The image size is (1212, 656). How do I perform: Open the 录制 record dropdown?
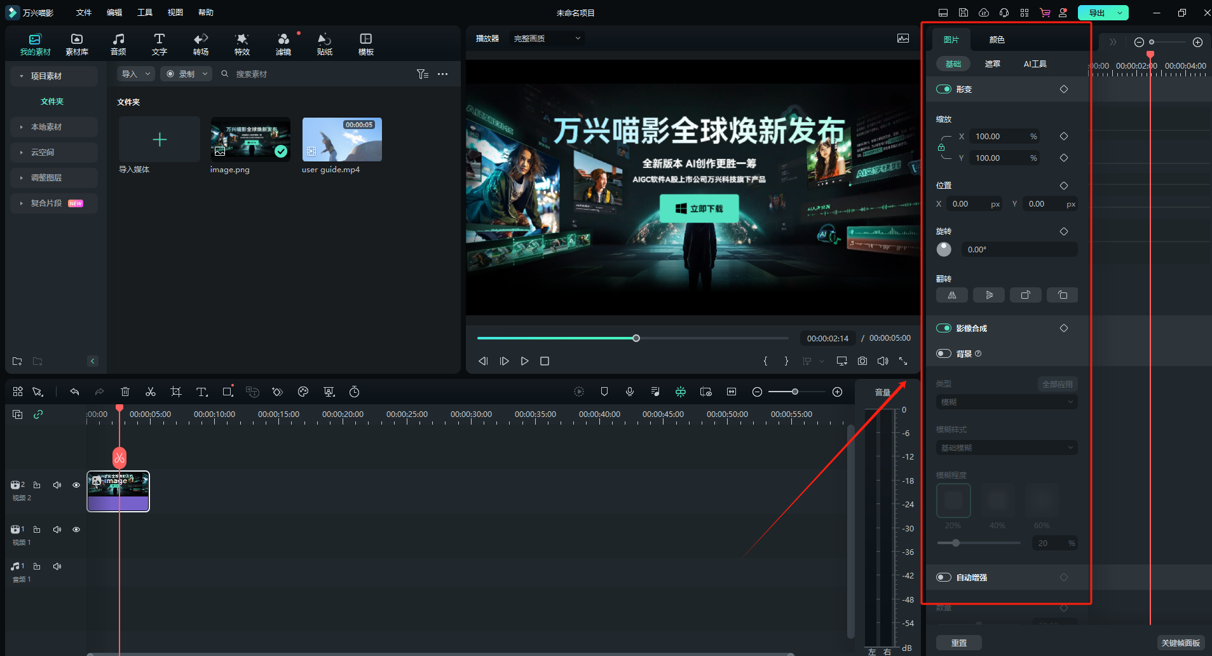click(x=186, y=74)
